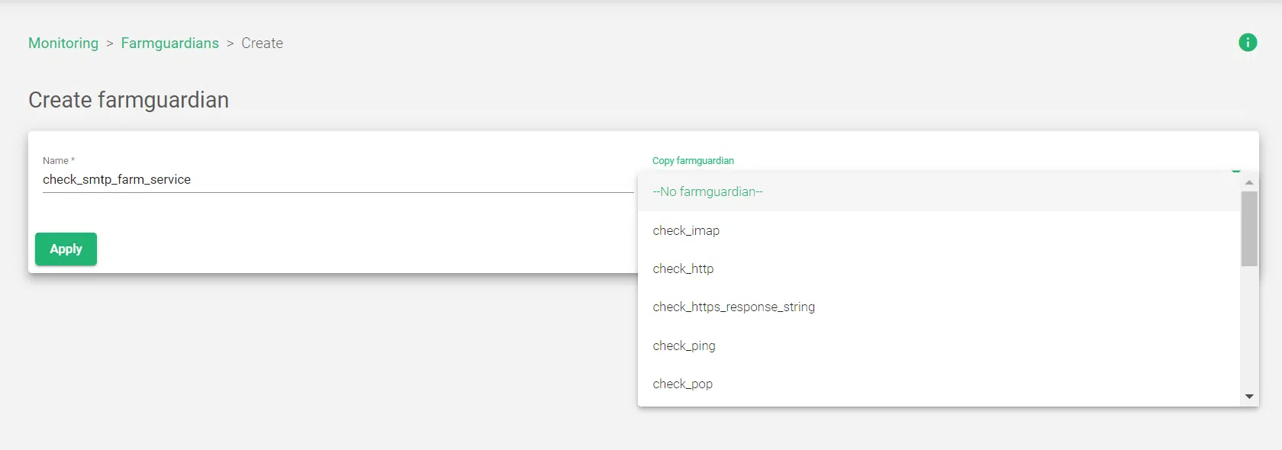Open the Farmguardians breadcrumb link
The height and width of the screenshot is (450, 1282).
pos(169,43)
